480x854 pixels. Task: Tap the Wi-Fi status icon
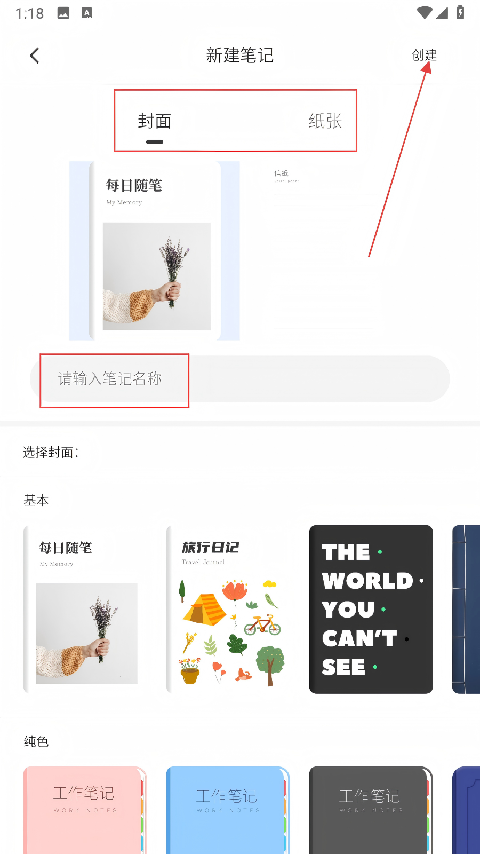425,13
